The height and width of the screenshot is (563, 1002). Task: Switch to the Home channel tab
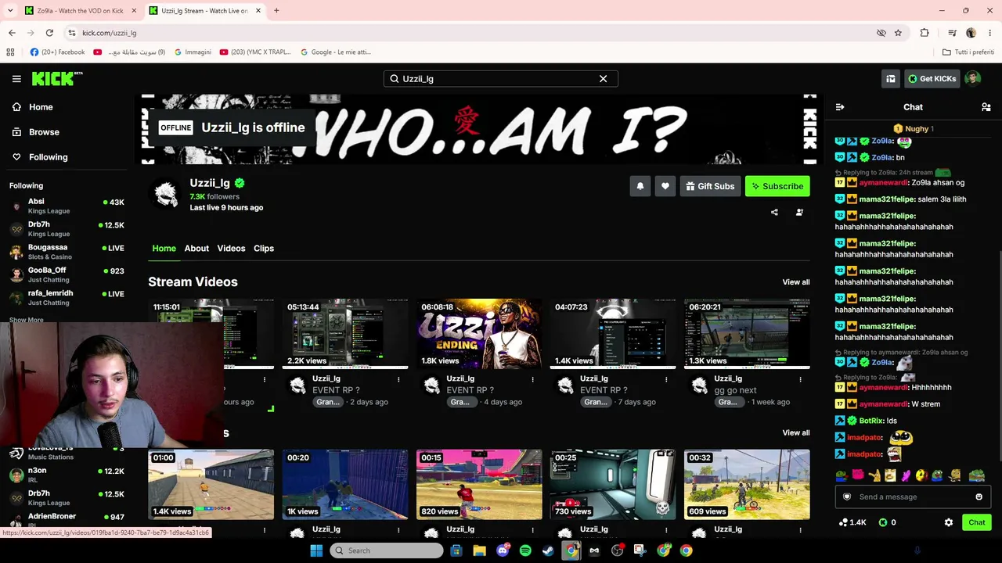(164, 248)
